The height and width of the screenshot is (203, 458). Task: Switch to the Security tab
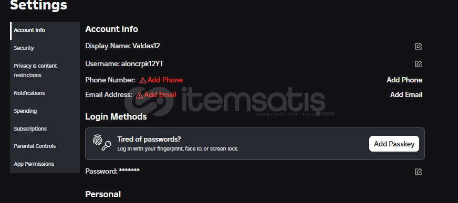coord(45,48)
